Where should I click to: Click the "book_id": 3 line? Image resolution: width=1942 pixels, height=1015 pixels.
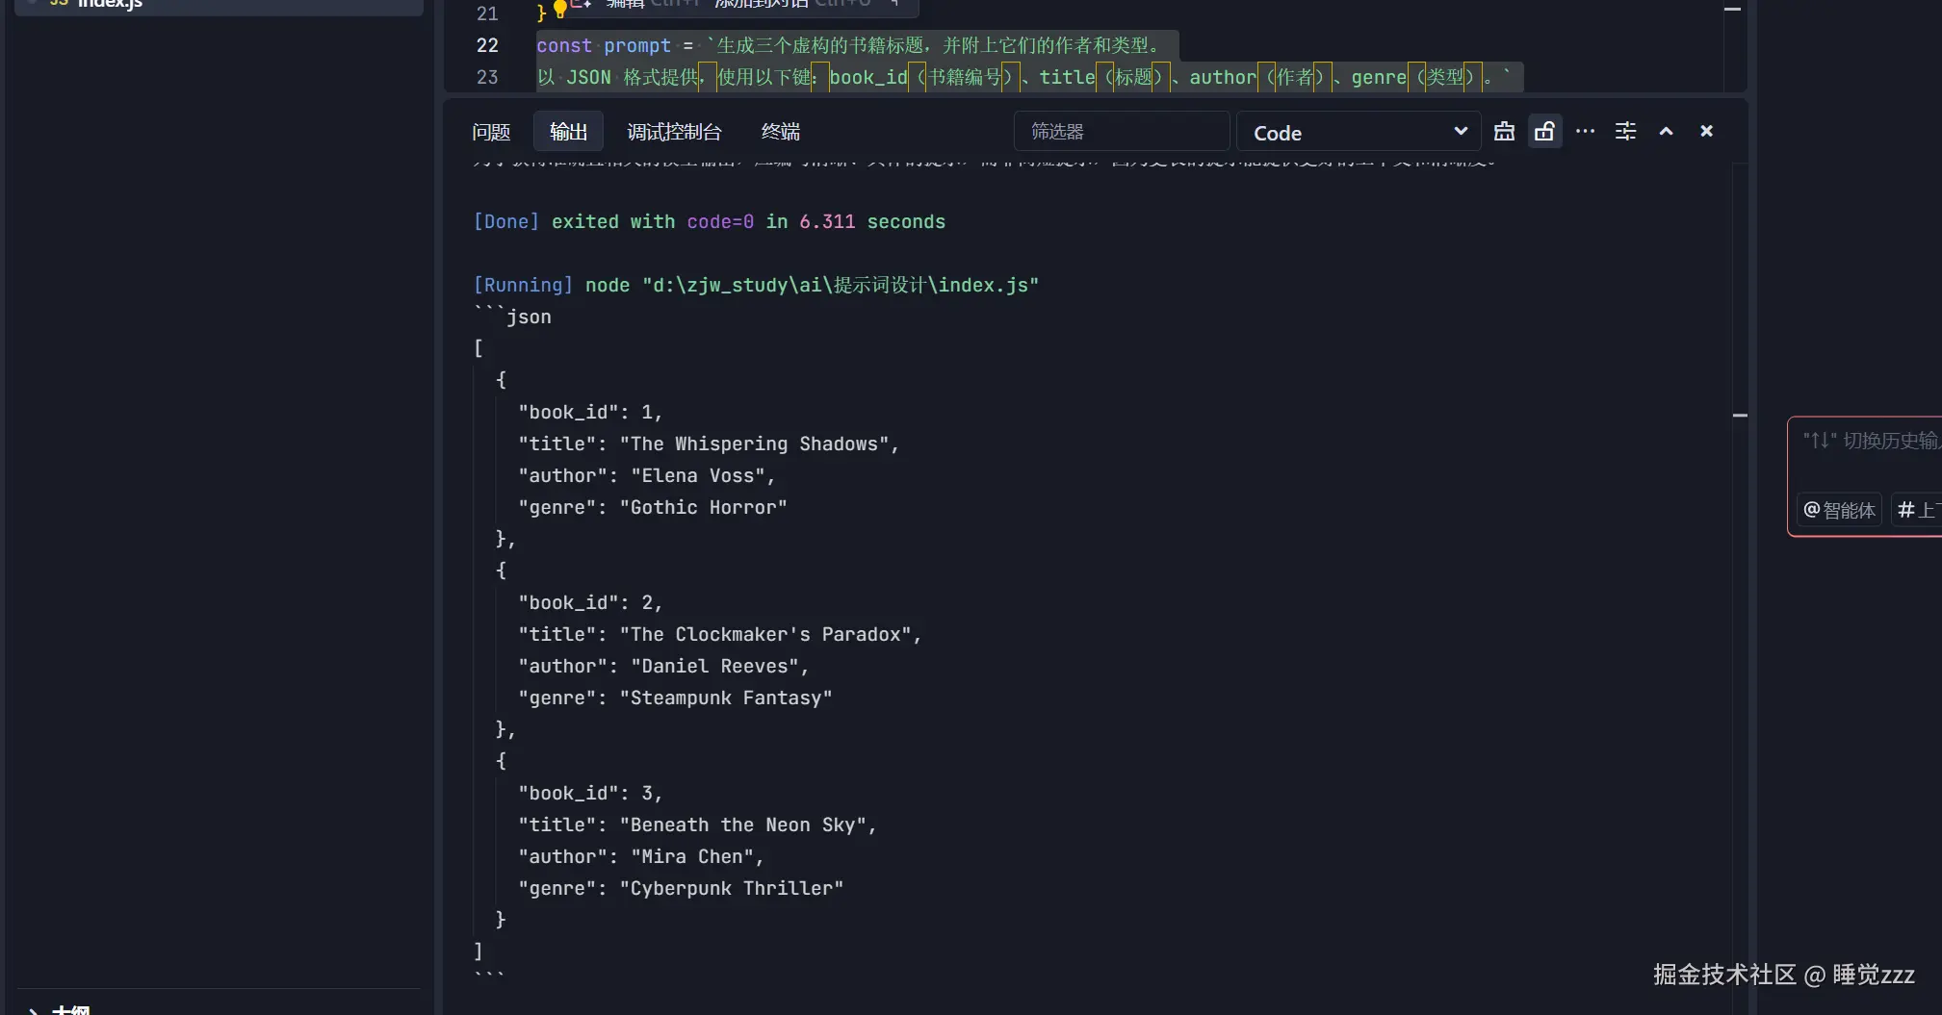tap(590, 793)
